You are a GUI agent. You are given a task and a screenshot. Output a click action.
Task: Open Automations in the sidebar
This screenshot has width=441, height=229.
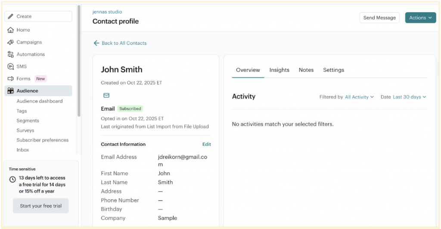pyautogui.click(x=38, y=54)
